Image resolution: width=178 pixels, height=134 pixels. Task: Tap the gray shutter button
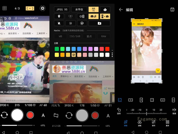pos(82,115)
